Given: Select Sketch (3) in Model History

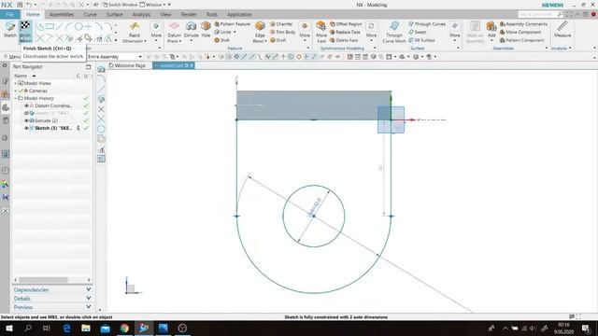Looking at the screenshot, I should (53, 128).
